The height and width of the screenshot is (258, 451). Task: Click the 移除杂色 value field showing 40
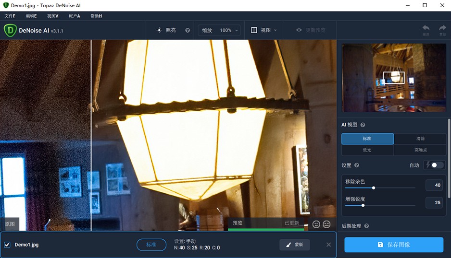[434, 185]
